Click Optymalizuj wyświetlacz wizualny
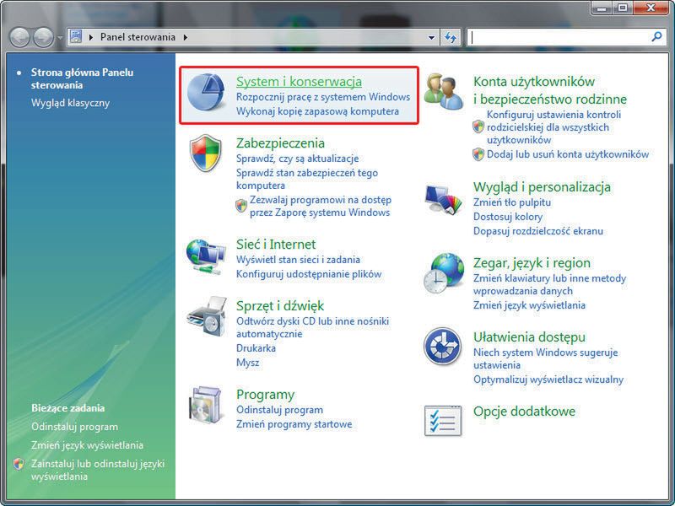The height and width of the screenshot is (506, 675). 548,379
